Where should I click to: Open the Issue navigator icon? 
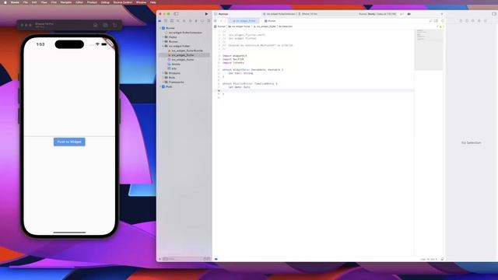(x=184, y=21)
